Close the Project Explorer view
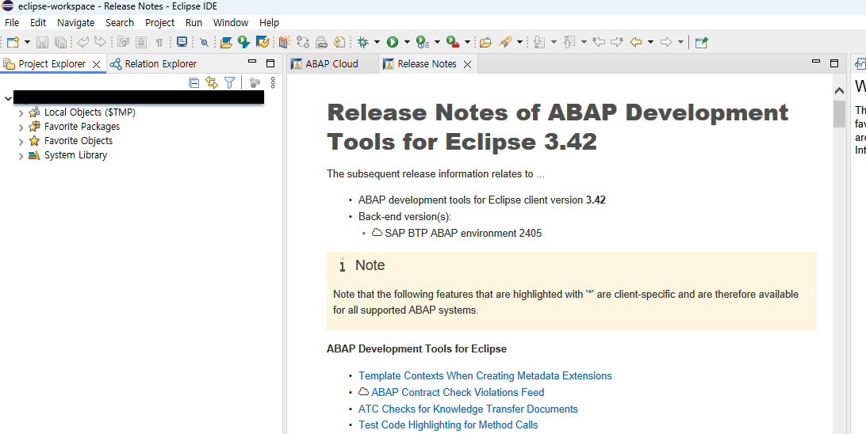The height and width of the screenshot is (434, 866). pos(96,64)
